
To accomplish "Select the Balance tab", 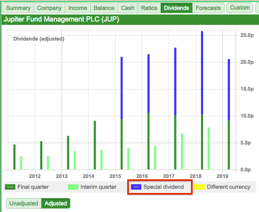I will click(x=104, y=8).
